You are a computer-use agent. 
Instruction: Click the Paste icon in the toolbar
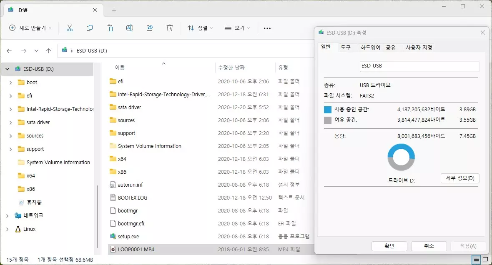(x=110, y=28)
